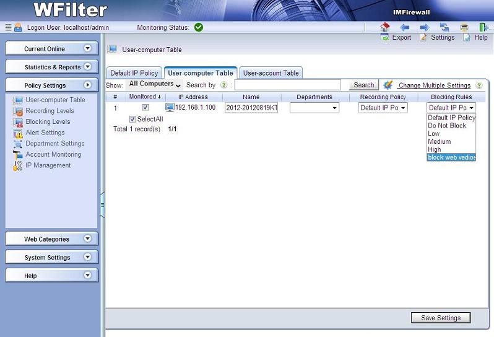
Task: Click the menu list icon beside Logon User
Action: (9, 27)
